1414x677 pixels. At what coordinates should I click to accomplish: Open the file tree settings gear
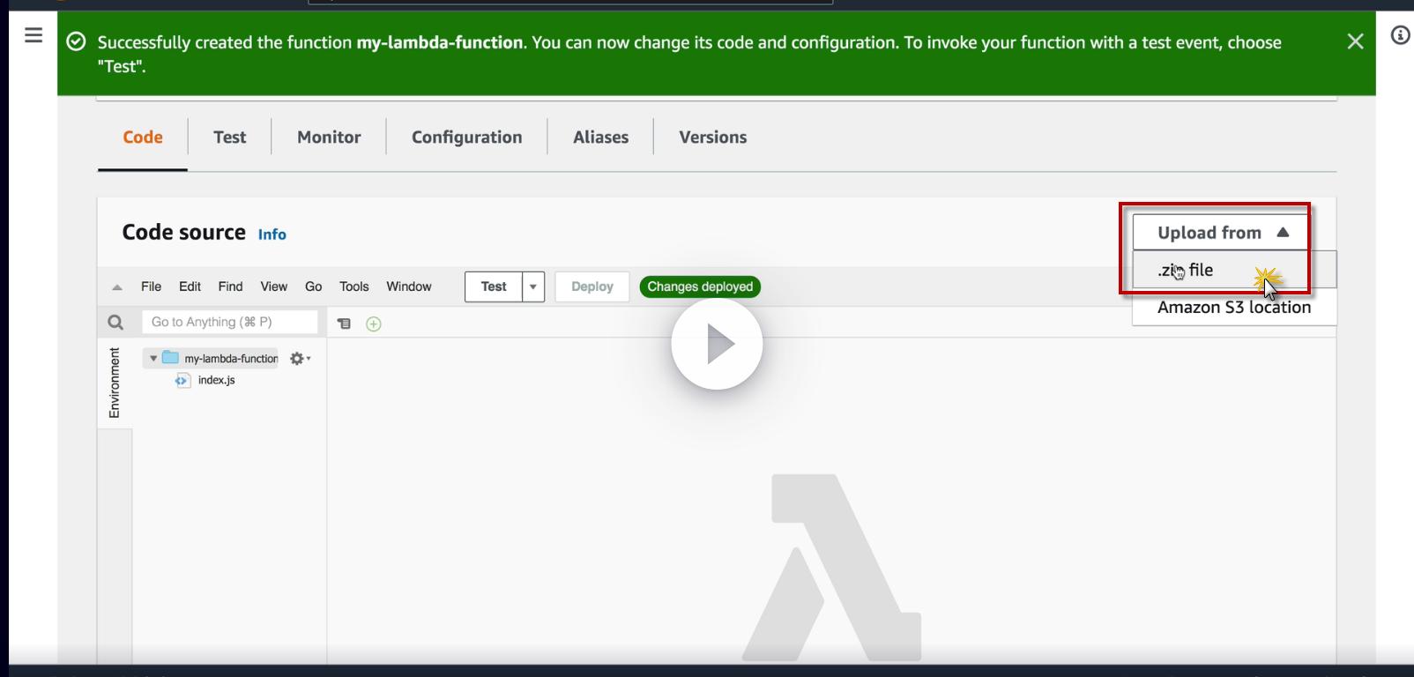tap(300, 359)
